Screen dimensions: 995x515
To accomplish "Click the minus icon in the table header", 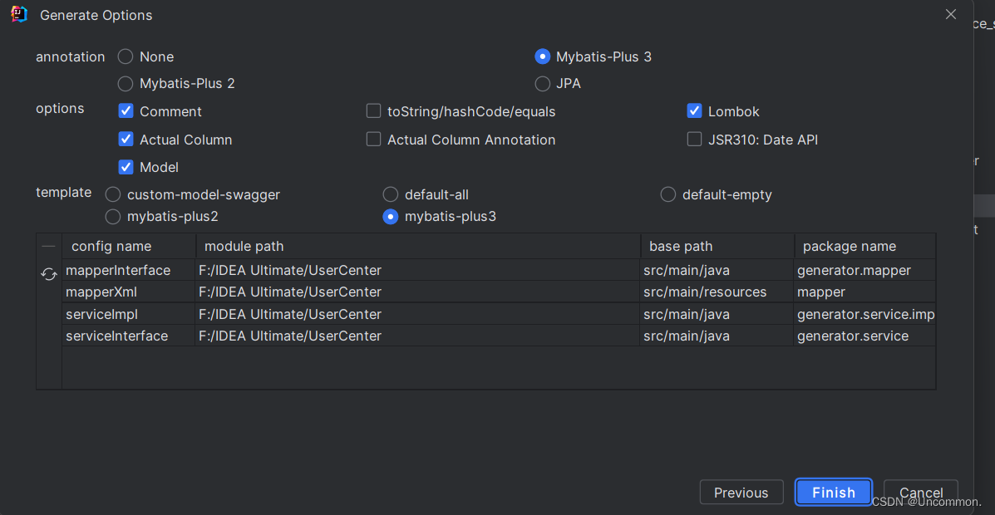I will click(49, 246).
